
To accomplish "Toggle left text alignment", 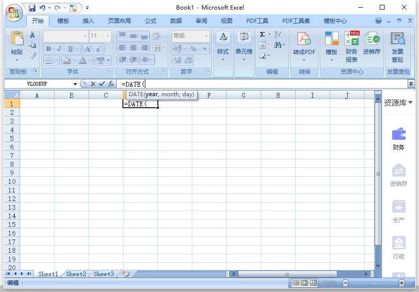I will click(x=122, y=48).
